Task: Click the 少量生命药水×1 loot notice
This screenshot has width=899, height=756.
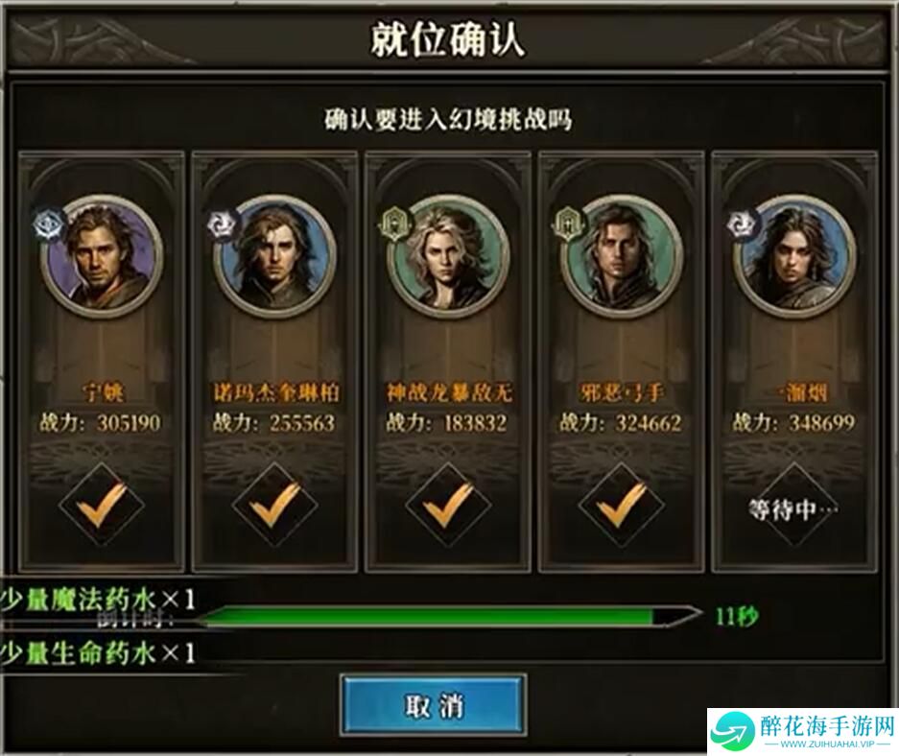Action: 98,652
